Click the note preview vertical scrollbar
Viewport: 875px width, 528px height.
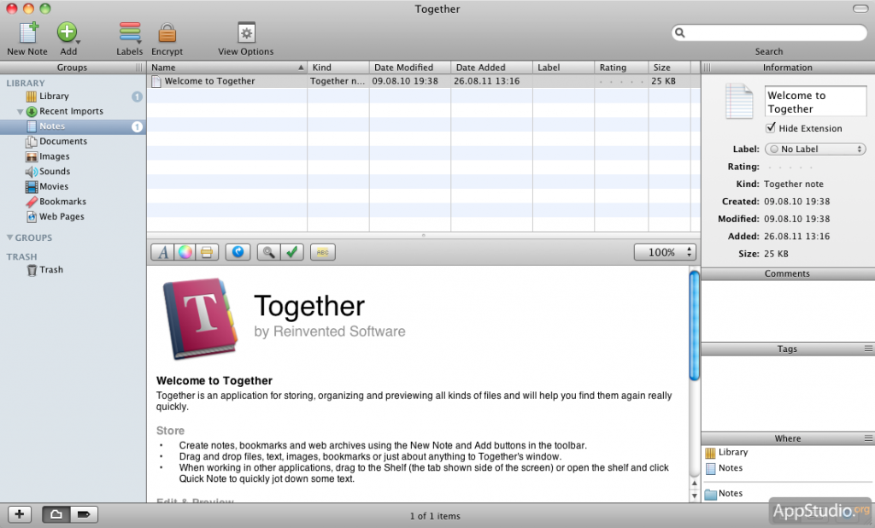[694, 325]
